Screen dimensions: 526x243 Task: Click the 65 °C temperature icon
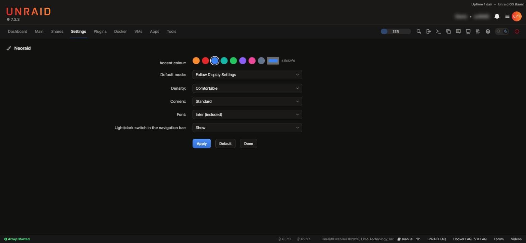(298, 239)
